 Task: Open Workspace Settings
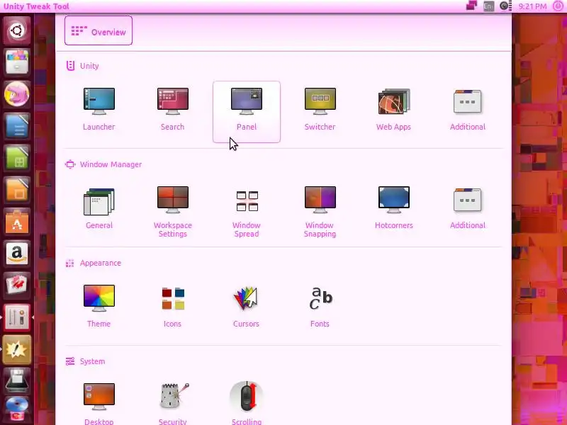tap(172, 212)
